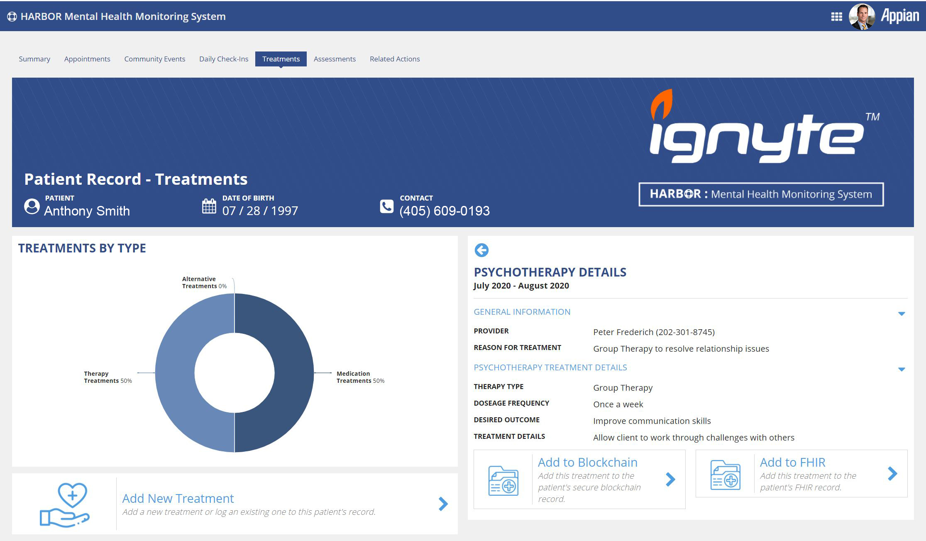
Task: Collapse the Psychotherapy Treatment Details section arrow
Action: (901, 369)
